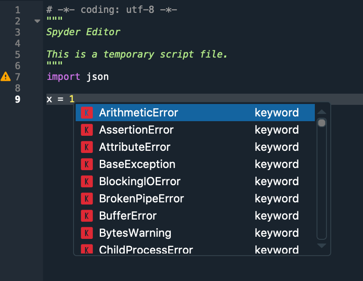363x281 pixels.
Task: Select the BaseException suggestion text
Action: pyautogui.click(x=137, y=164)
